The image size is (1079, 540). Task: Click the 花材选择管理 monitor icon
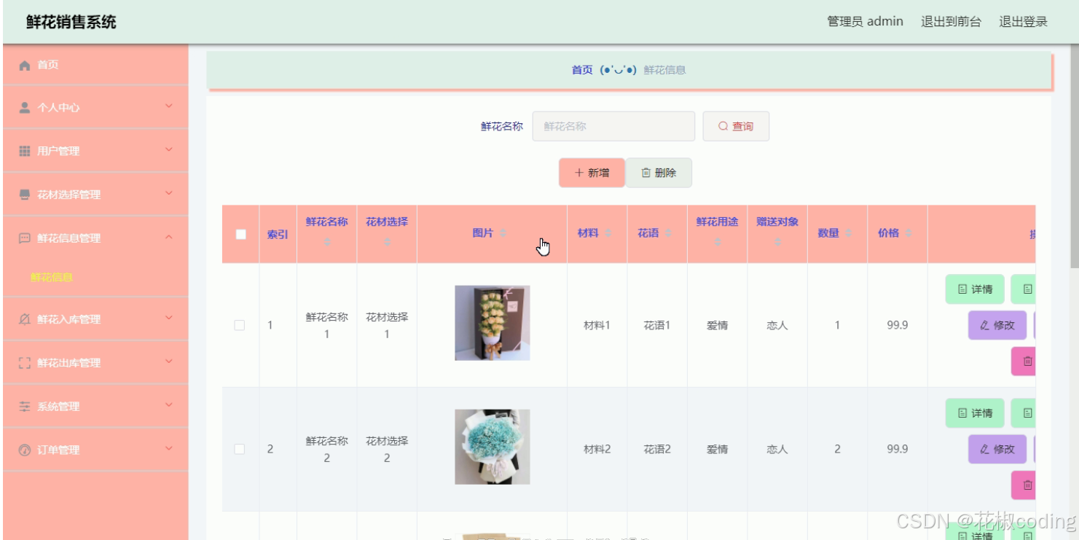point(24,194)
